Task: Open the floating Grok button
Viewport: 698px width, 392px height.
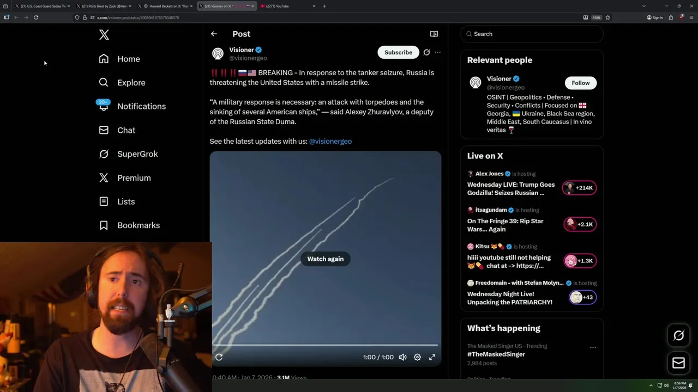Action: coord(679,336)
